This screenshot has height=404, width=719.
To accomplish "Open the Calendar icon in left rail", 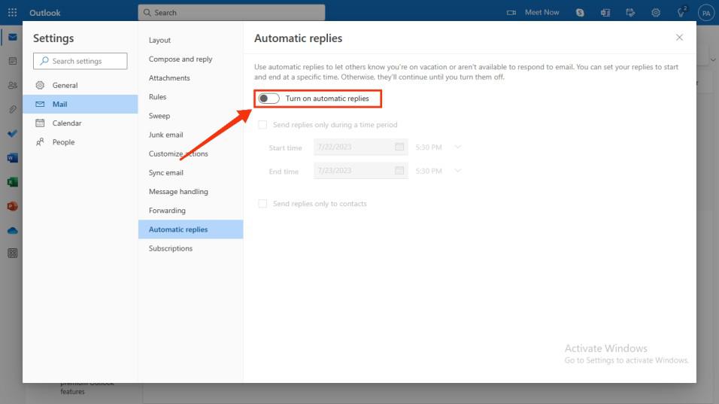I will (x=13, y=61).
